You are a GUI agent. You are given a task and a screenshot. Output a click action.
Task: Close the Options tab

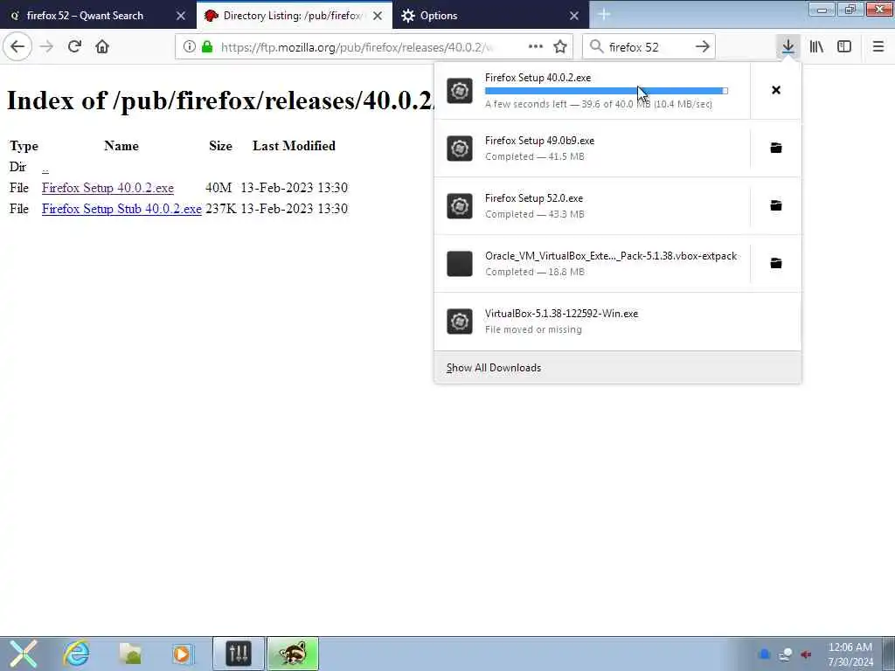pos(574,16)
